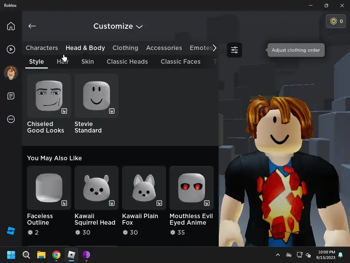Image resolution: width=350 pixels, height=263 pixels.
Task: Open the muted volume tray icon
Action: (308, 255)
